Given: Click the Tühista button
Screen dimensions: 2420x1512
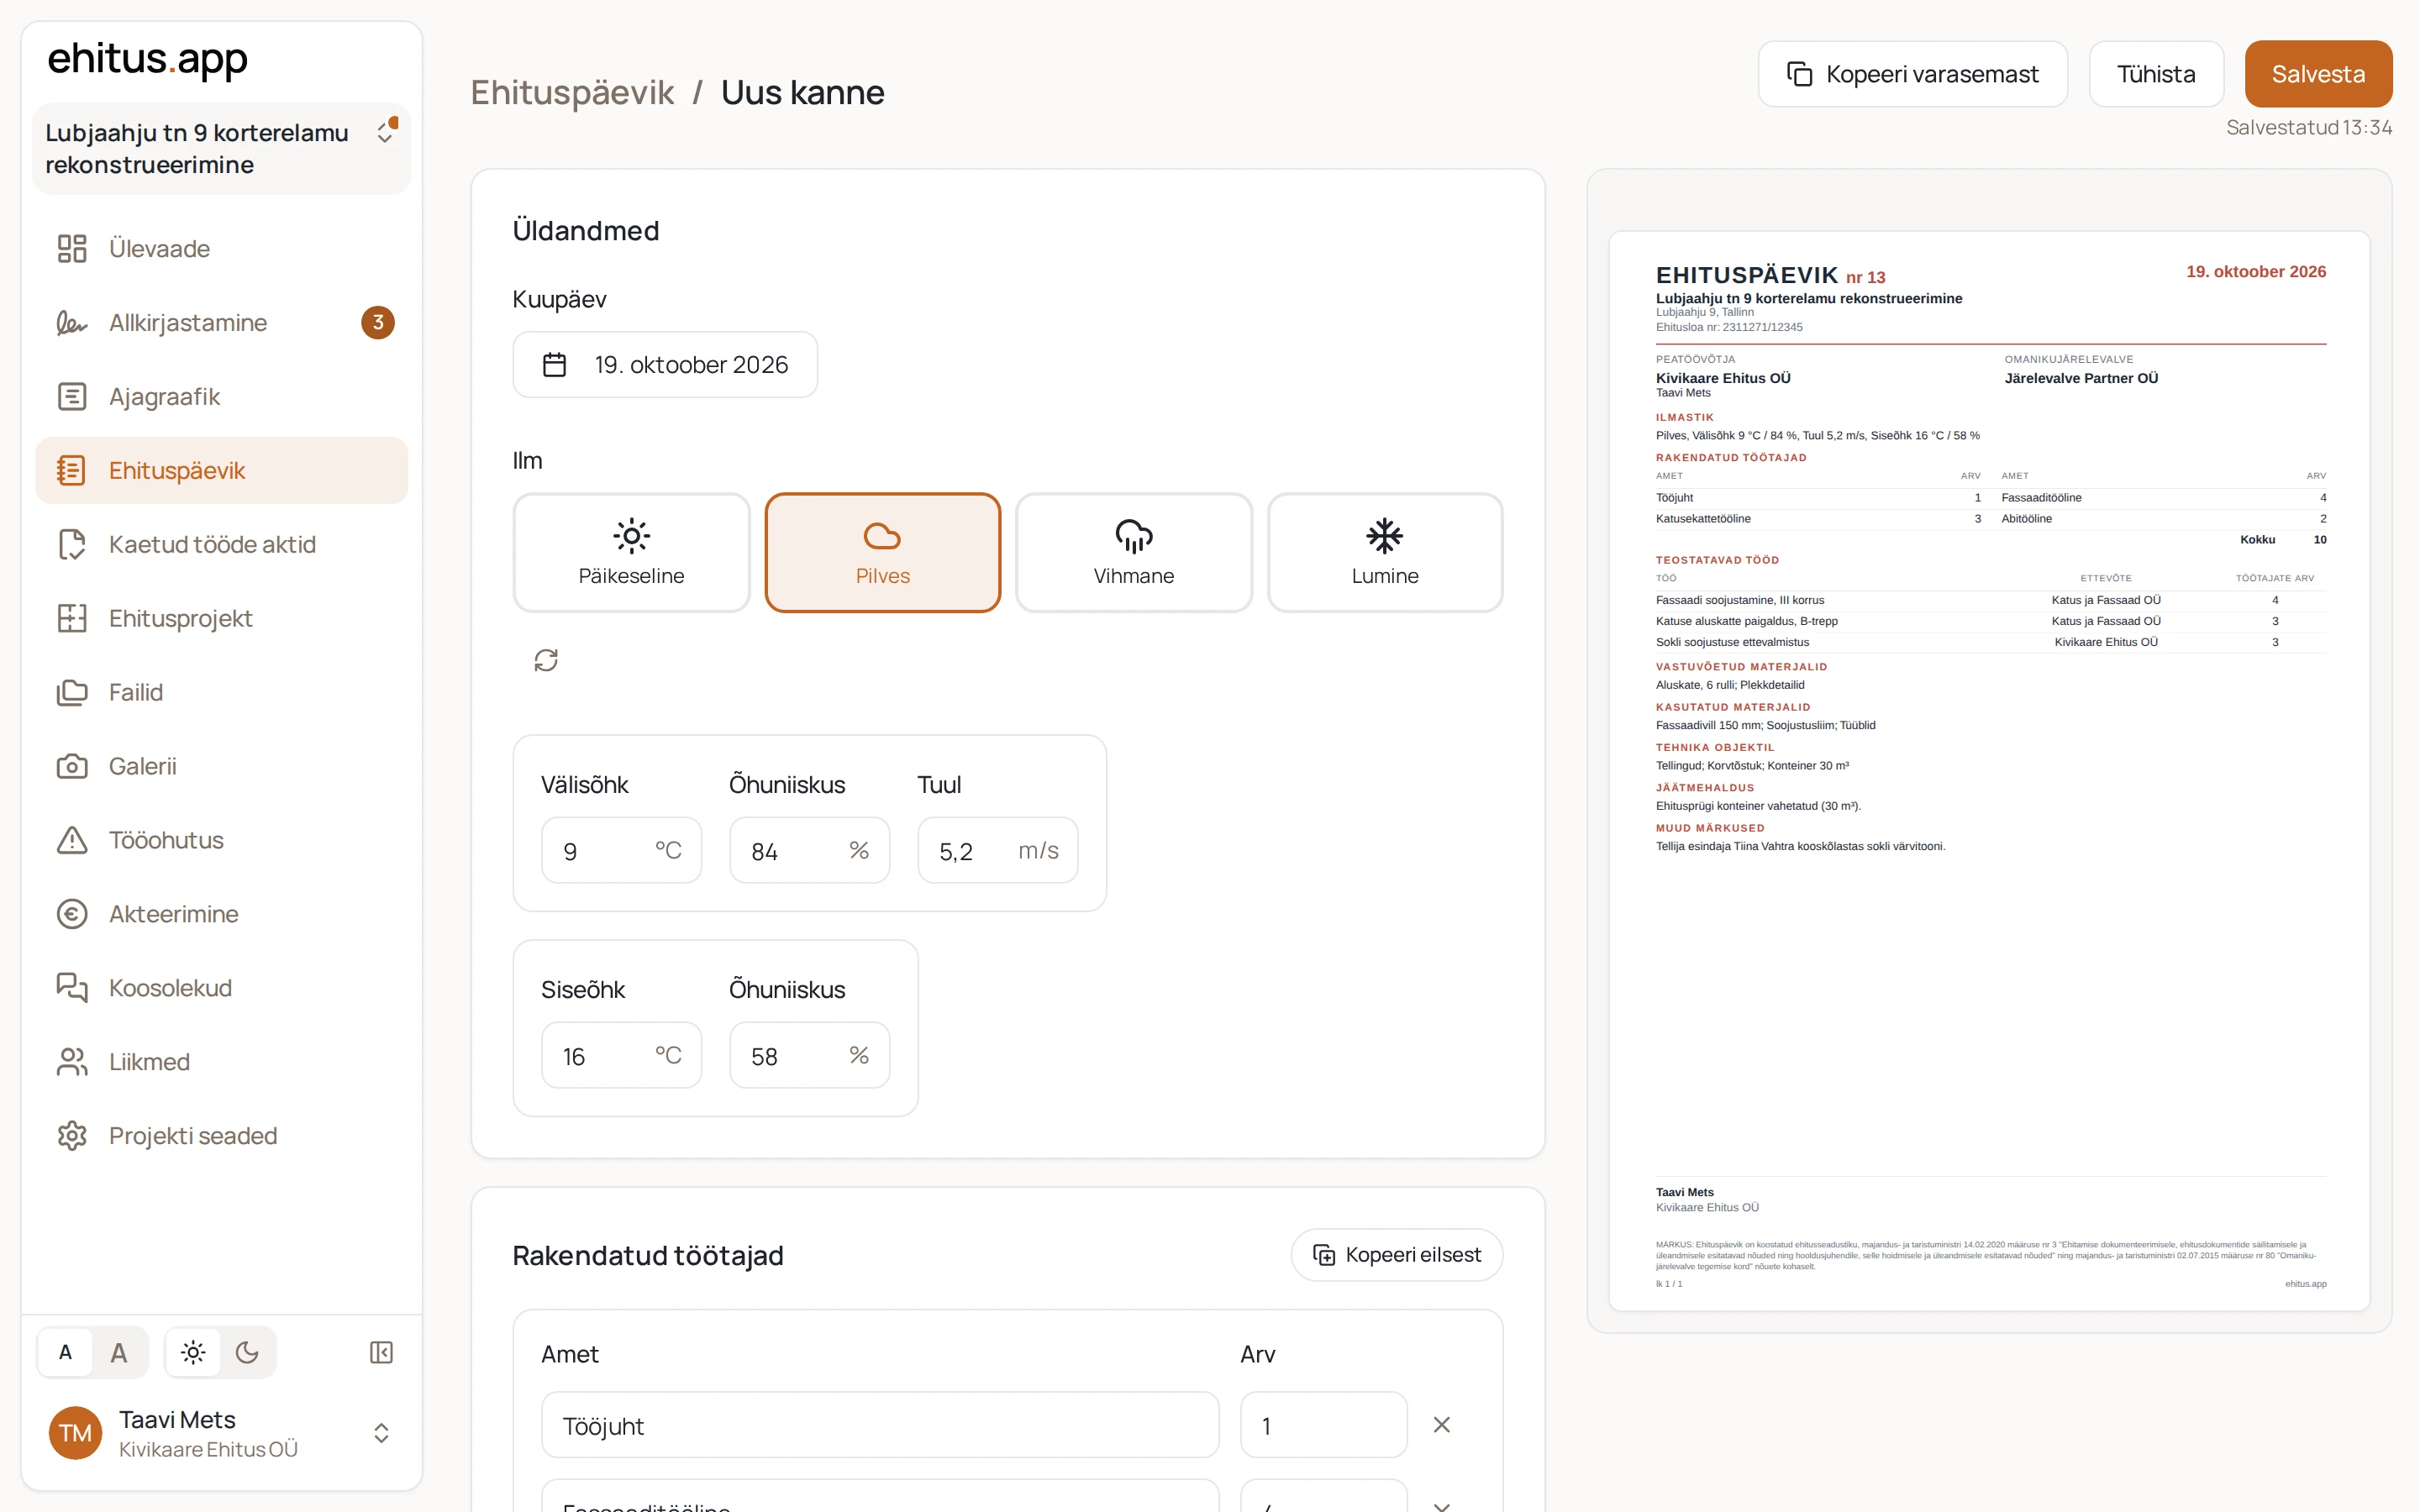Looking at the screenshot, I should (2156, 74).
